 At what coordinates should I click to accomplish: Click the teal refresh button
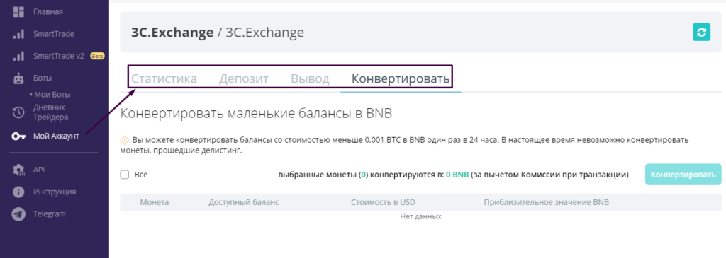(x=701, y=33)
